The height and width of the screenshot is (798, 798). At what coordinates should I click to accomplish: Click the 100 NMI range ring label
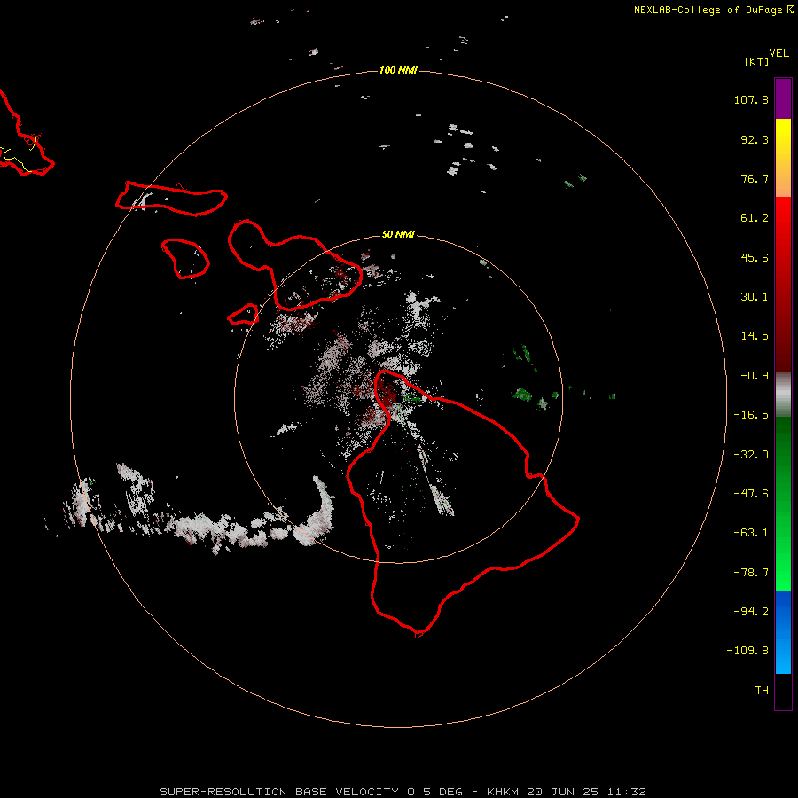pyautogui.click(x=398, y=70)
